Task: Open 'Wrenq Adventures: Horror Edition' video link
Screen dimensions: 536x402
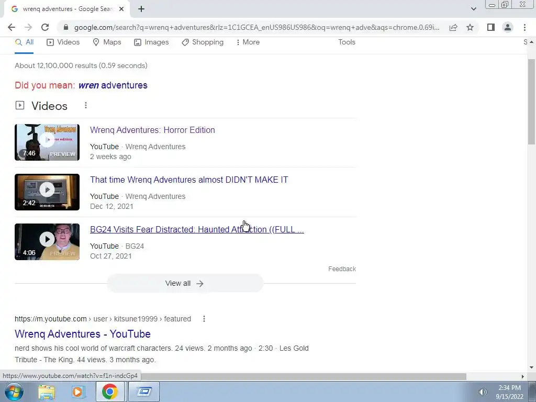Action: tap(152, 130)
